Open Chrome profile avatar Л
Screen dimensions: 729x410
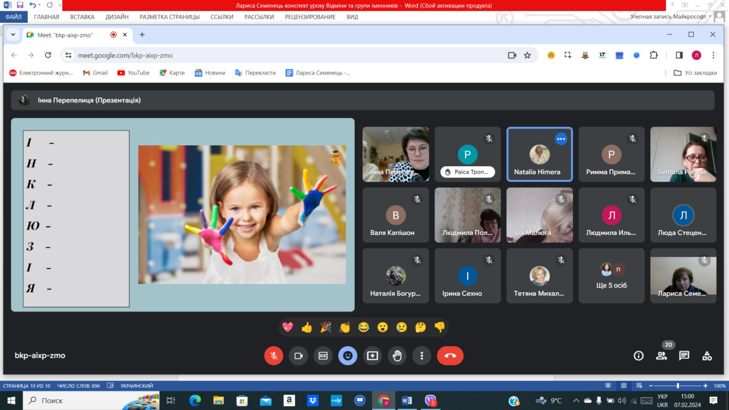[x=696, y=55]
